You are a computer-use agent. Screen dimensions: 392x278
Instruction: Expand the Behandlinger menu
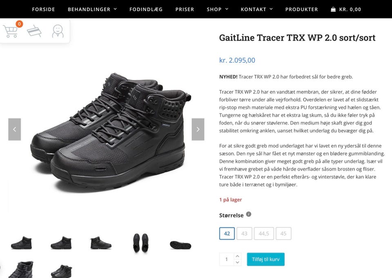pos(92,9)
